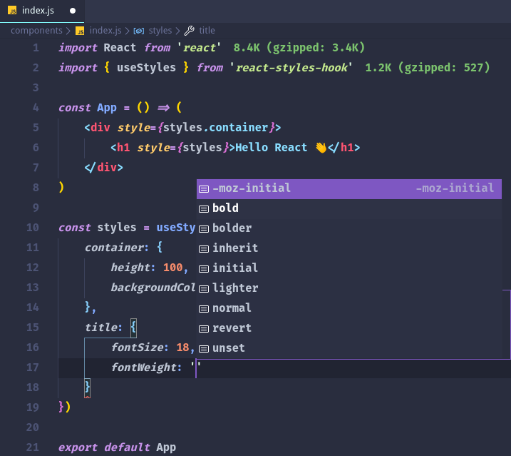This screenshot has height=456, width=511.
Task: Open the styles breadcrumb symbol
Action: click(x=160, y=31)
